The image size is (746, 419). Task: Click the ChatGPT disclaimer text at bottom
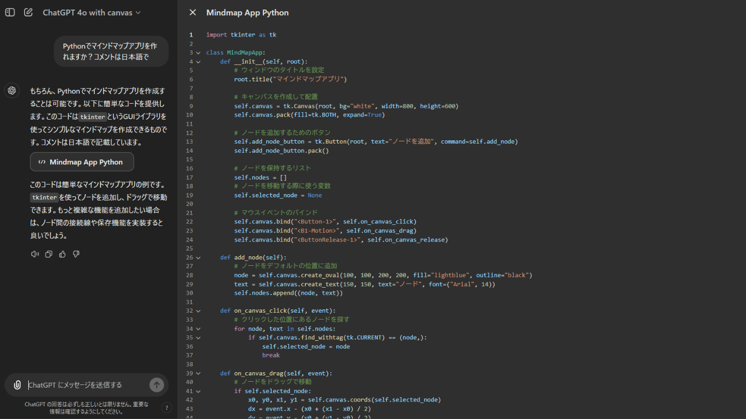(86, 408)
